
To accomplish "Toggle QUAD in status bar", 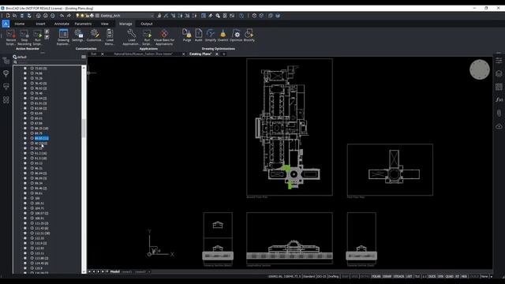I will point(449,276).
